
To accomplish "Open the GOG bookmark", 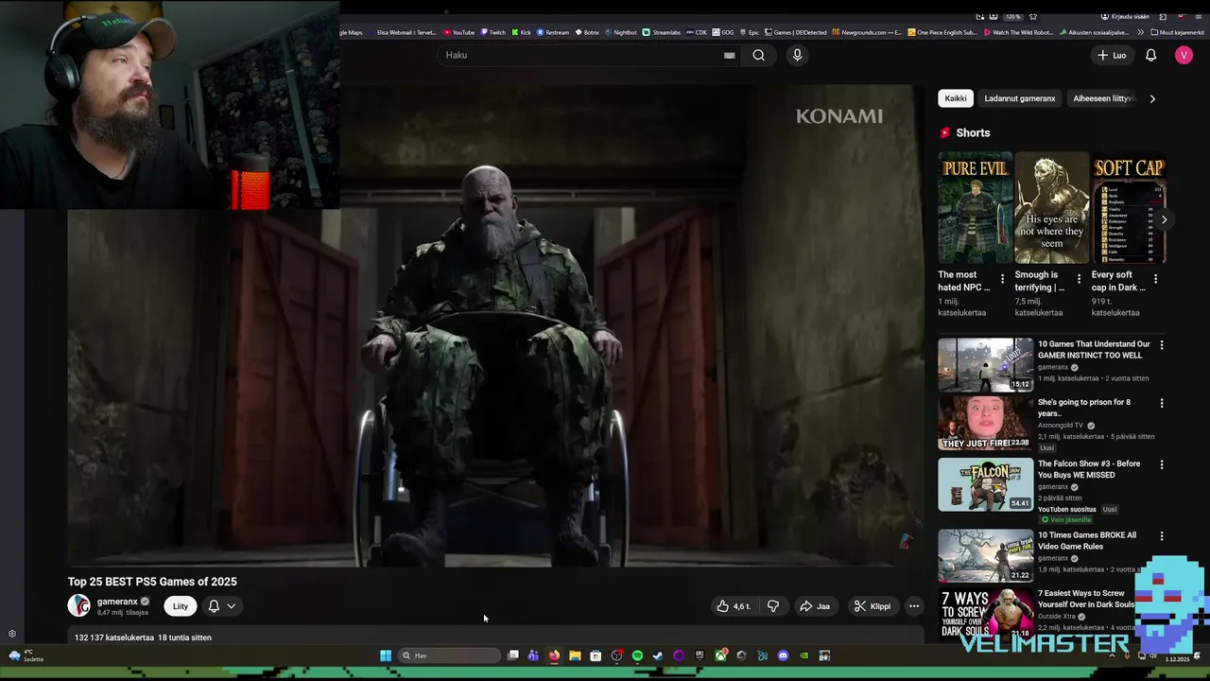I will 725,32.
